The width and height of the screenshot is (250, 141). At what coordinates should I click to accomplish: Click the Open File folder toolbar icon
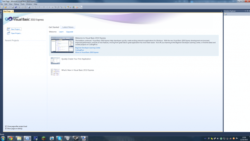click(5, 7)
